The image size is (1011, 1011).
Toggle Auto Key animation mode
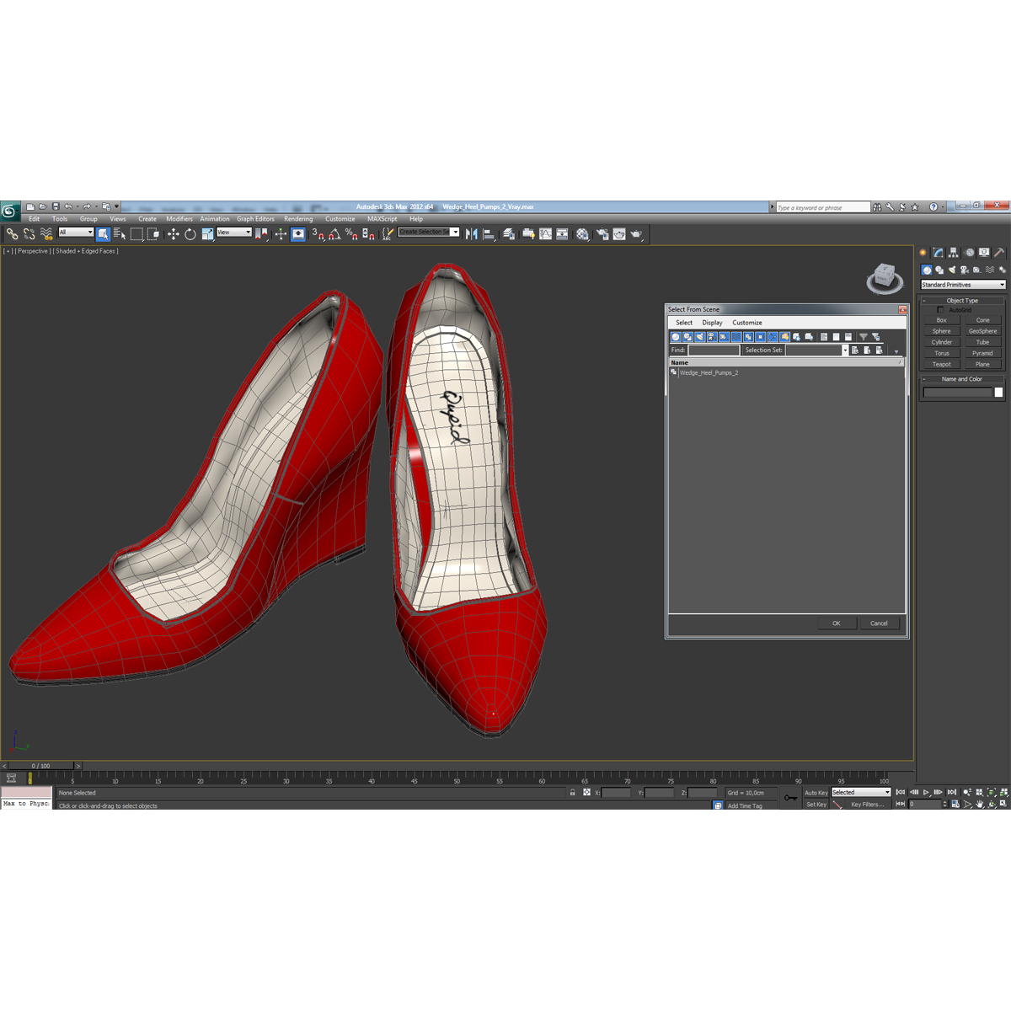pyautogui.click(x=816, y=793)
